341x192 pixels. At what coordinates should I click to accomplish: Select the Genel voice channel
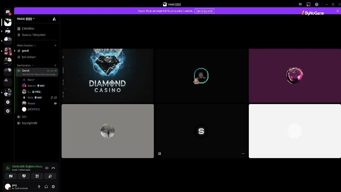(37, 72)
